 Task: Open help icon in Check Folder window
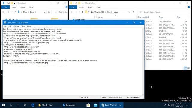tap(189, 7)
